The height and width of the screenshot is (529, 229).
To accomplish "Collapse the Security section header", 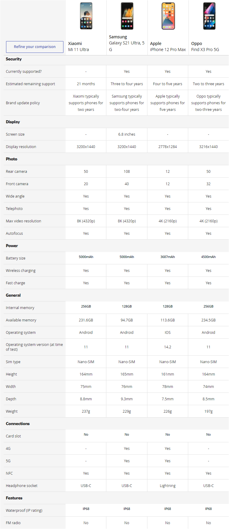I will [x=116, y=59].
